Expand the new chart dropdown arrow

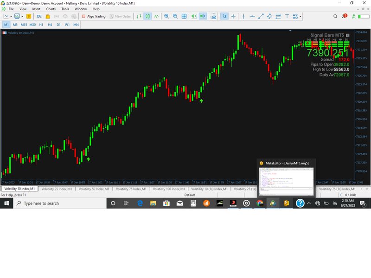11,16
